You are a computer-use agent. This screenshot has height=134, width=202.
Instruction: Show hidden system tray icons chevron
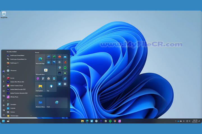[176, 121]
